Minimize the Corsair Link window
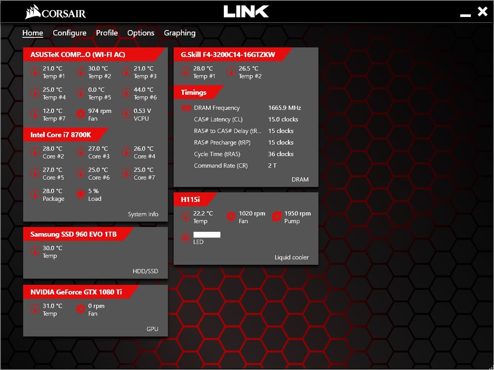The height and width of the screenshot is (370, 494). tap(465, 15)
